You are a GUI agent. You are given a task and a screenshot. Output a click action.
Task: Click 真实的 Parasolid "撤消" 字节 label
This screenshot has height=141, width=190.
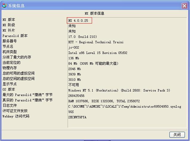[27, 100]
